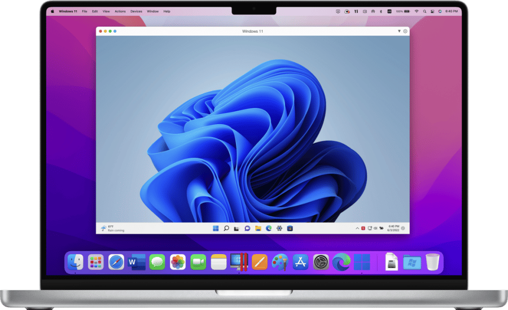Click cloud icon in macOS menu bar

click(x=347, y=11)
